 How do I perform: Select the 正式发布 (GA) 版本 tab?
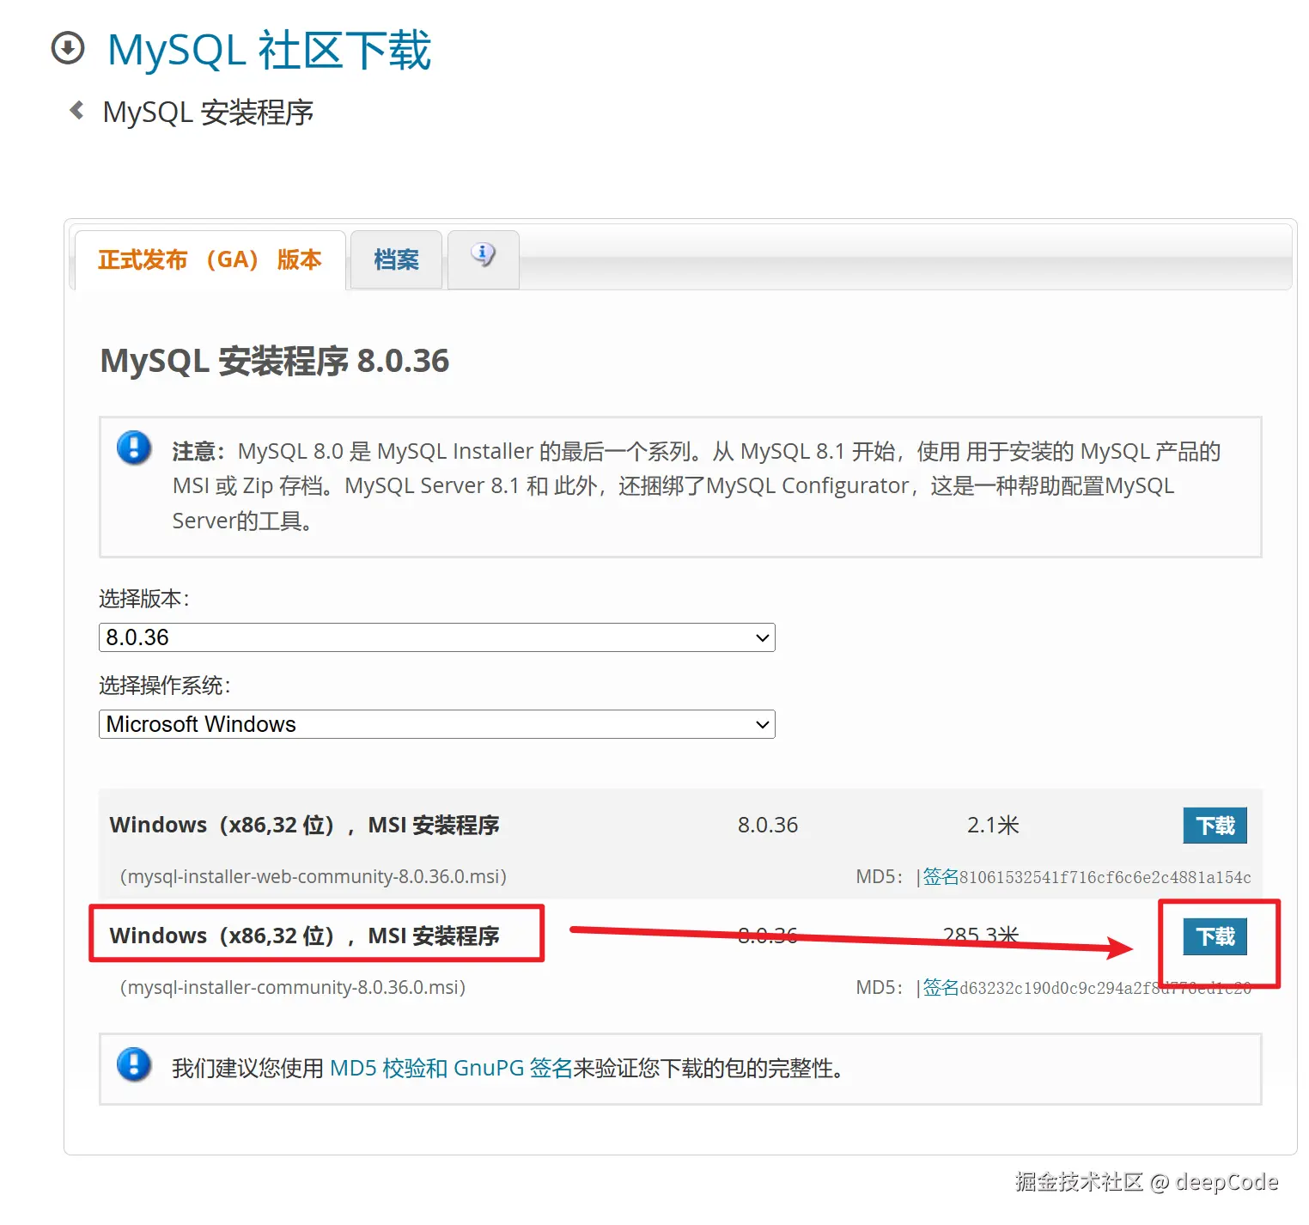(x=210, y=259)
